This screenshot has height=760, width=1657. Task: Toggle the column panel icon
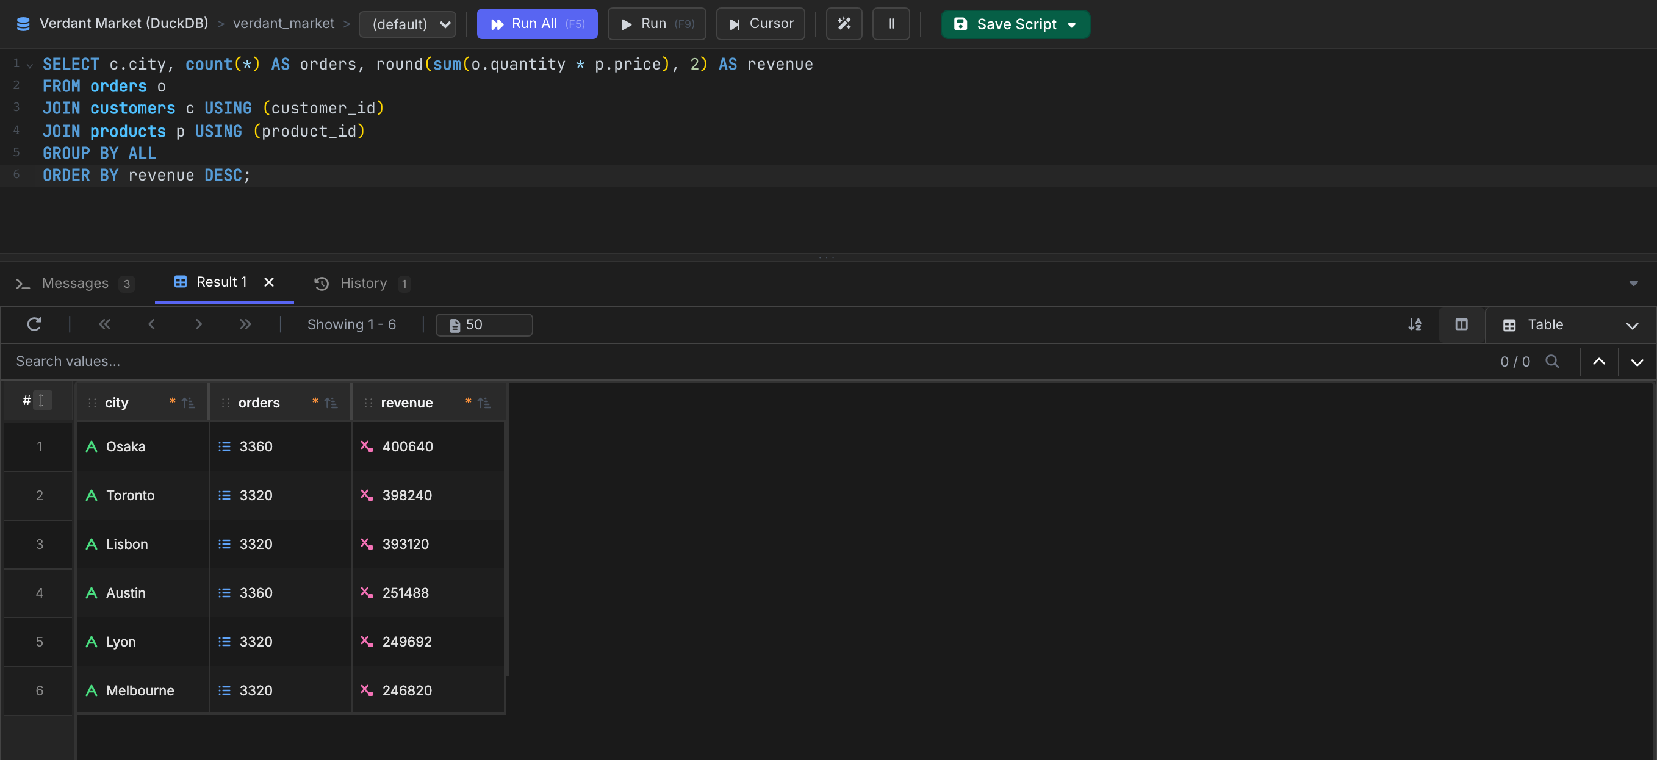pos(1461,324)
